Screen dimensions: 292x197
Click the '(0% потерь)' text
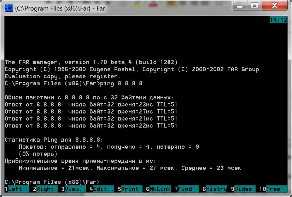38,154
